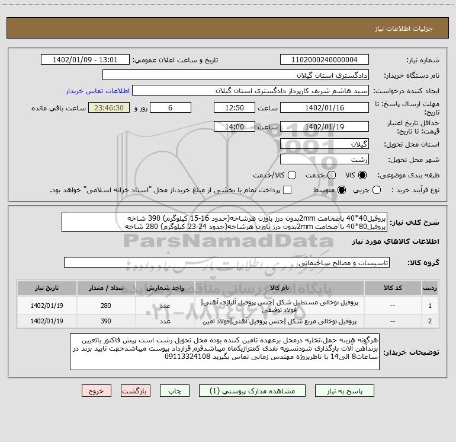This screenshot has width=456, height=442.
Task: Select the کالا/خدمت radio button
Action: [x=292, y=175]
